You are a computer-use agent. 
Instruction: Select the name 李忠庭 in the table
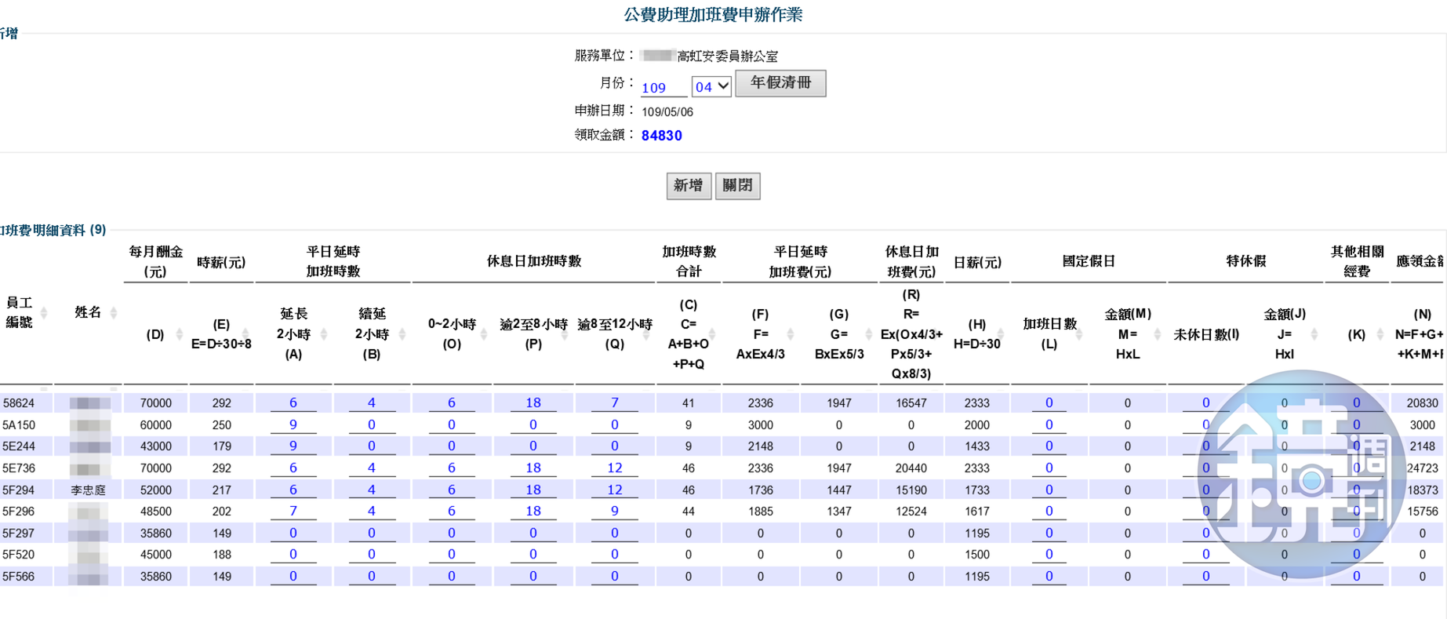(x=88, y=490)
